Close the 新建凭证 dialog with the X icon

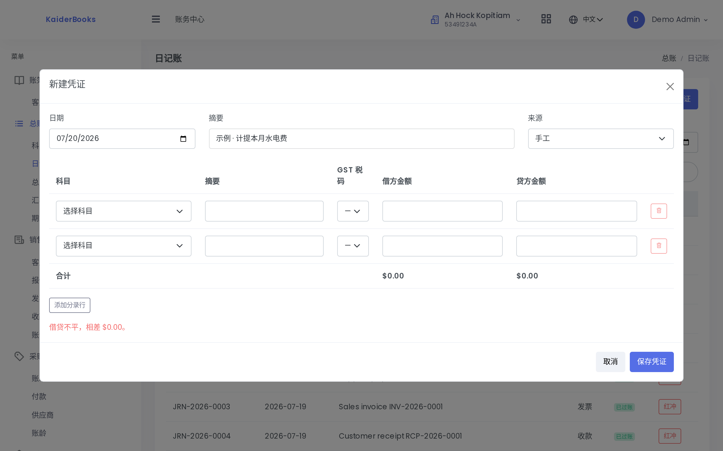[x=670, y=87]
